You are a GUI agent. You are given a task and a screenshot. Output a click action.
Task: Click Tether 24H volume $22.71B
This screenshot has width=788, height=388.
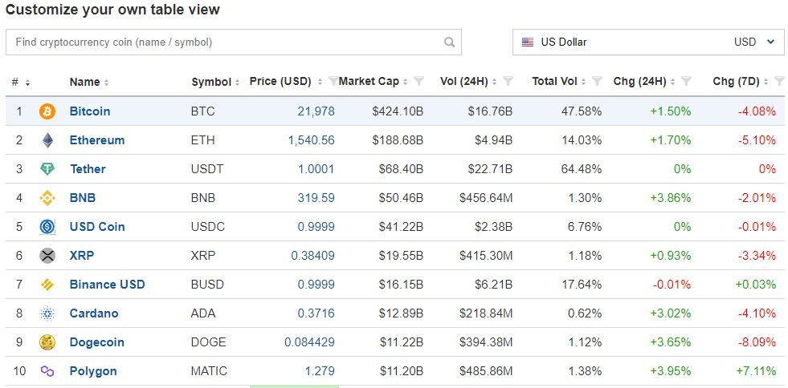491,169
